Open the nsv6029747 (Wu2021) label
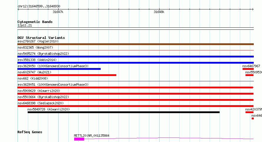The image size is (262, 142). tap(34, 72)
